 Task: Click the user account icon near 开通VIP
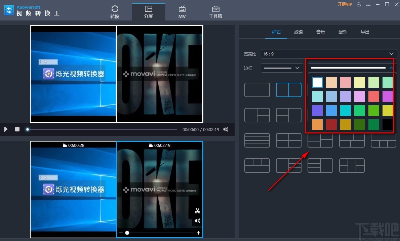pyautogui.click(x=359, y=4)
